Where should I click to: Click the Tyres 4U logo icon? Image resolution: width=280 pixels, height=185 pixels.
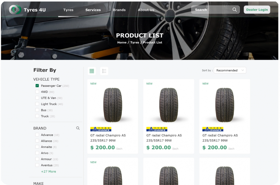(15, 10)
